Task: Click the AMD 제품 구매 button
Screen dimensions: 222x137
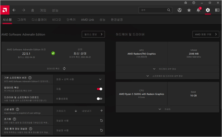Action: (x=206, y=34)
